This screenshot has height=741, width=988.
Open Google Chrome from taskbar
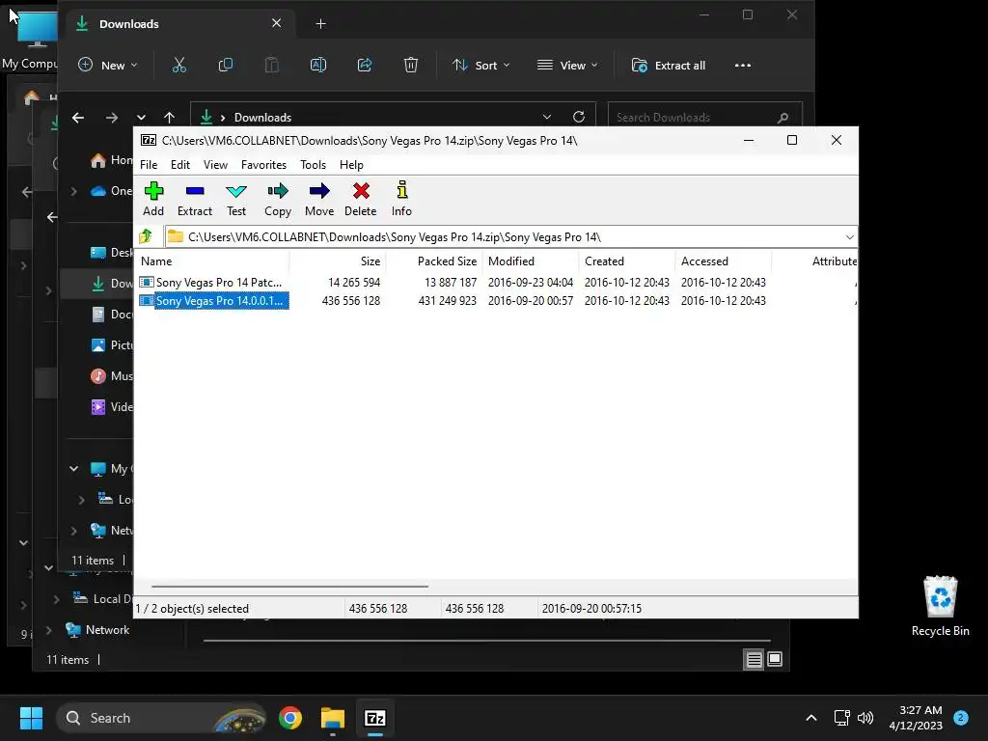(x=290, y=718)
